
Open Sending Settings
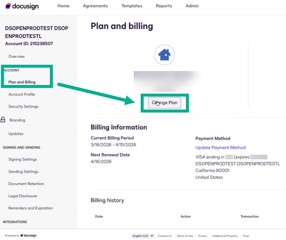pyautogui.click(x=23, y=172)
